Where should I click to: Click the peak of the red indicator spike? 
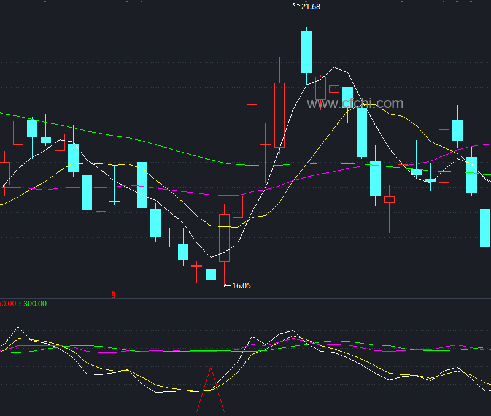(211, 367)
